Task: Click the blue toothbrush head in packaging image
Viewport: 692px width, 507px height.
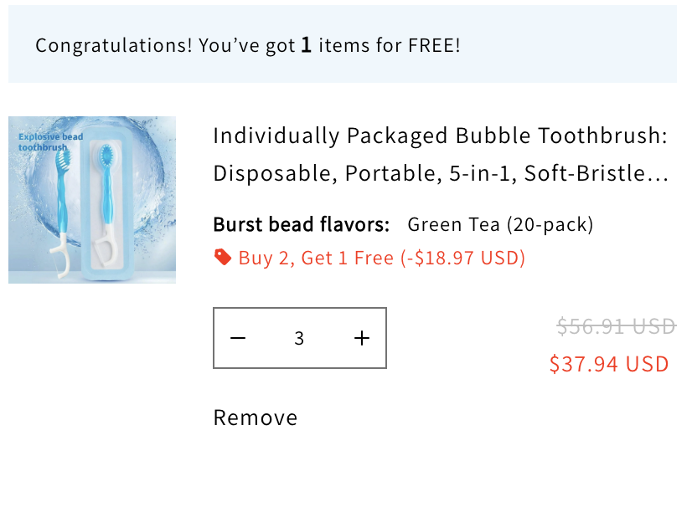Action: tap(106, 156)
